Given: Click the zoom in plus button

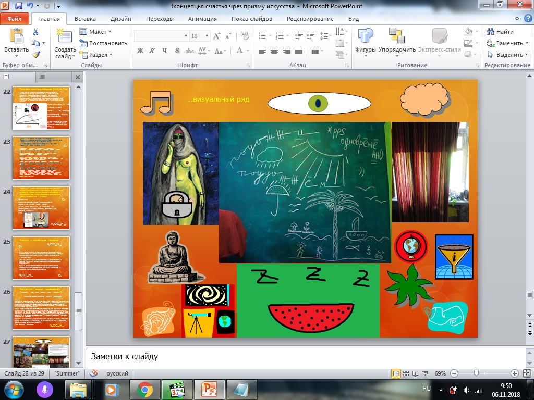Looking at the screenshot, I should pos(515,373).
